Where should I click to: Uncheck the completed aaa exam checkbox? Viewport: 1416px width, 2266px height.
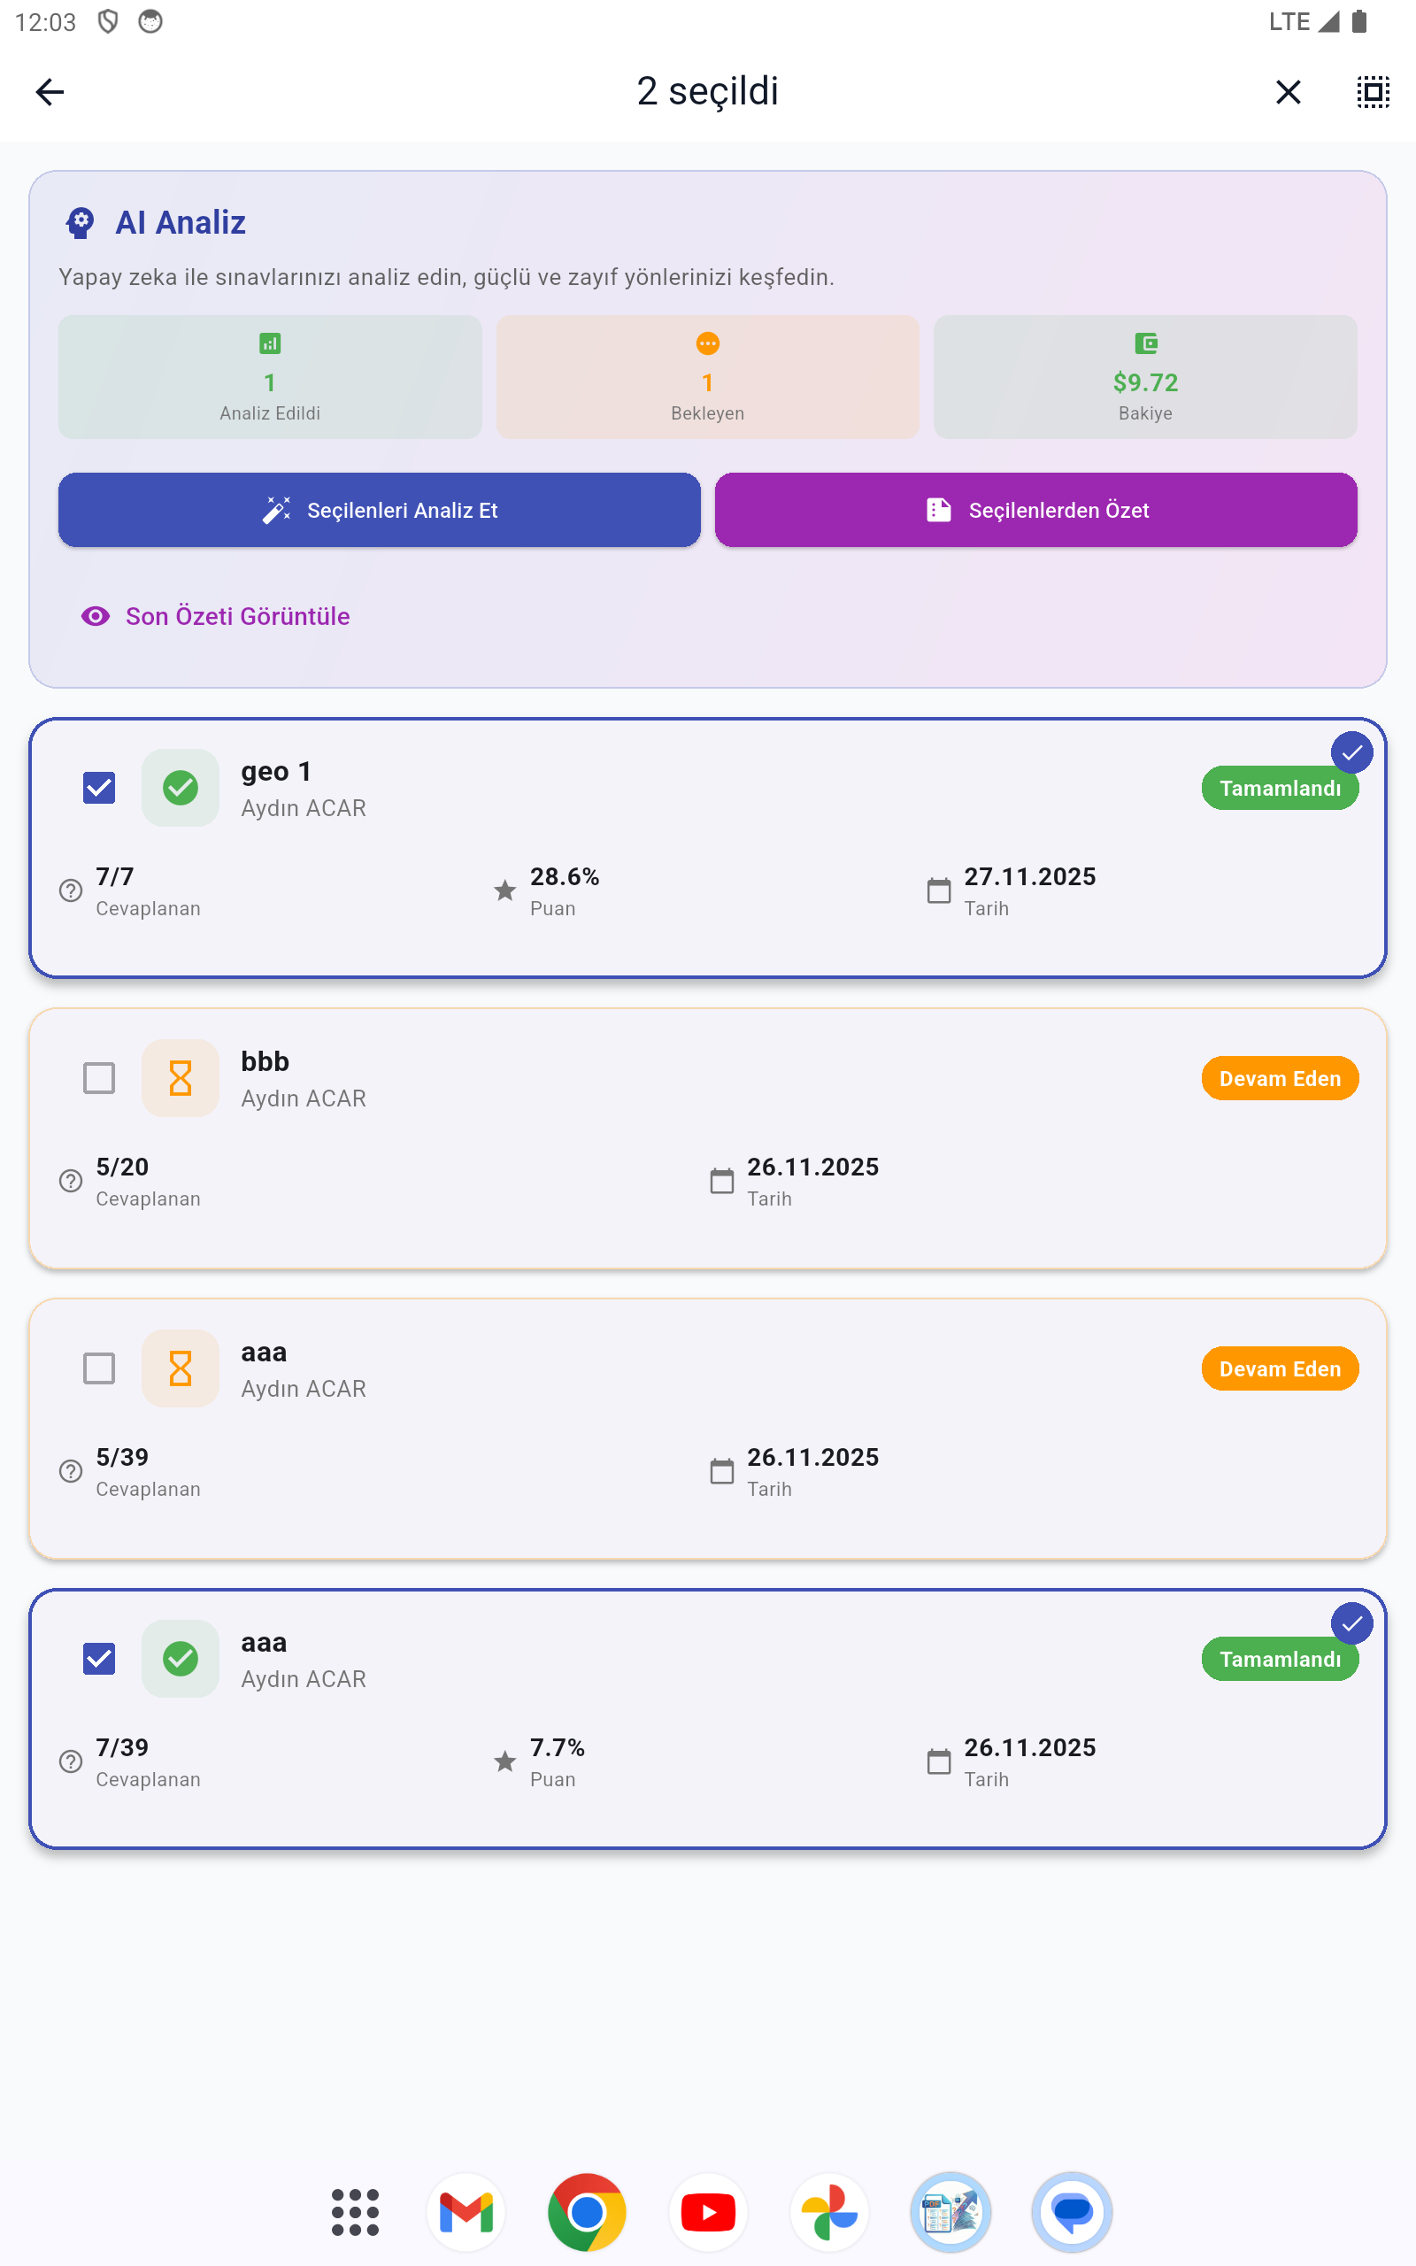pyautogui.click(x=99, y=1658)
